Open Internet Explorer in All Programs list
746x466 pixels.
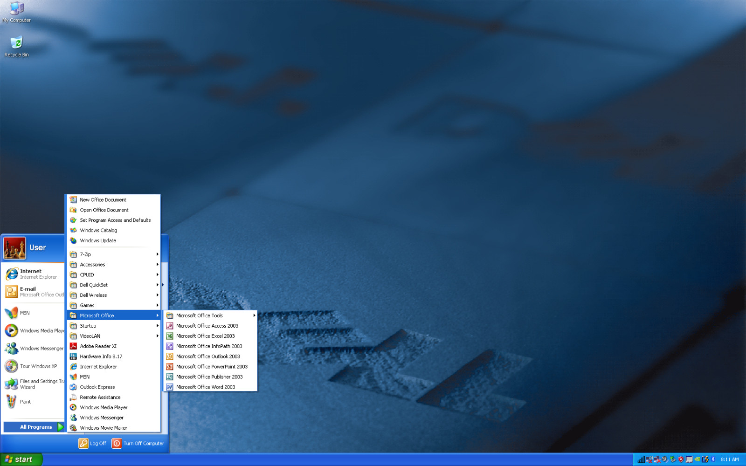114,367
